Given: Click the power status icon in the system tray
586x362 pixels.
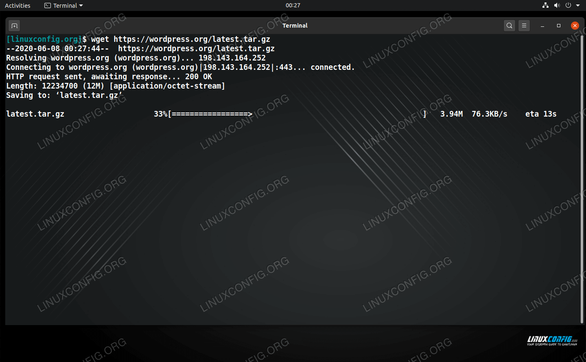Looking at the screenshot, I should click(x=569, y=5).
